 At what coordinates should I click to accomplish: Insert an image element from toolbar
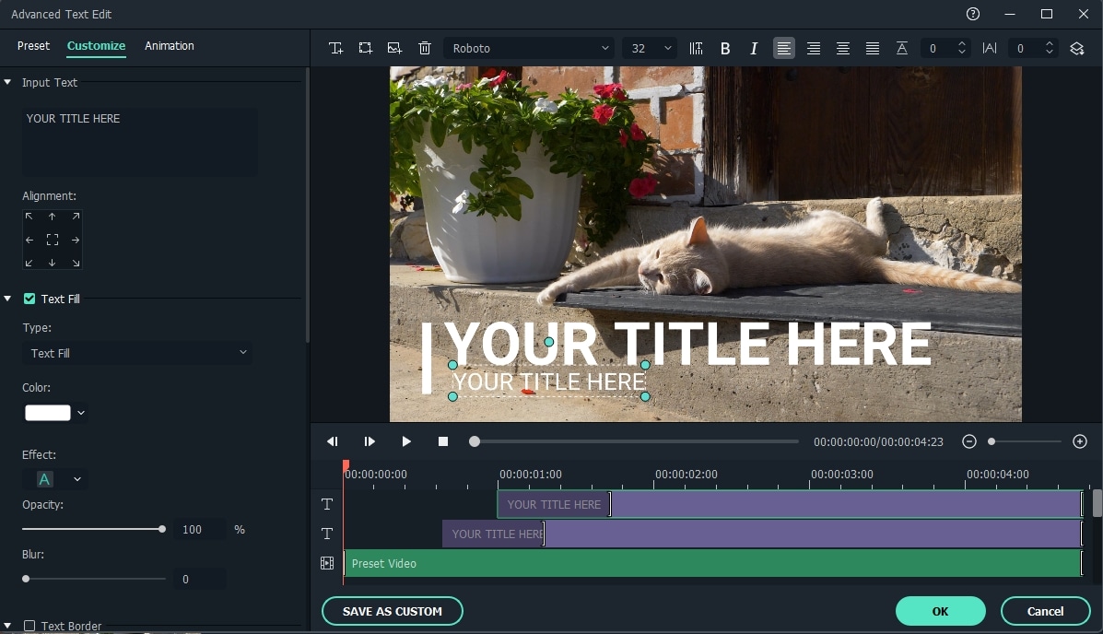[394, 49]
